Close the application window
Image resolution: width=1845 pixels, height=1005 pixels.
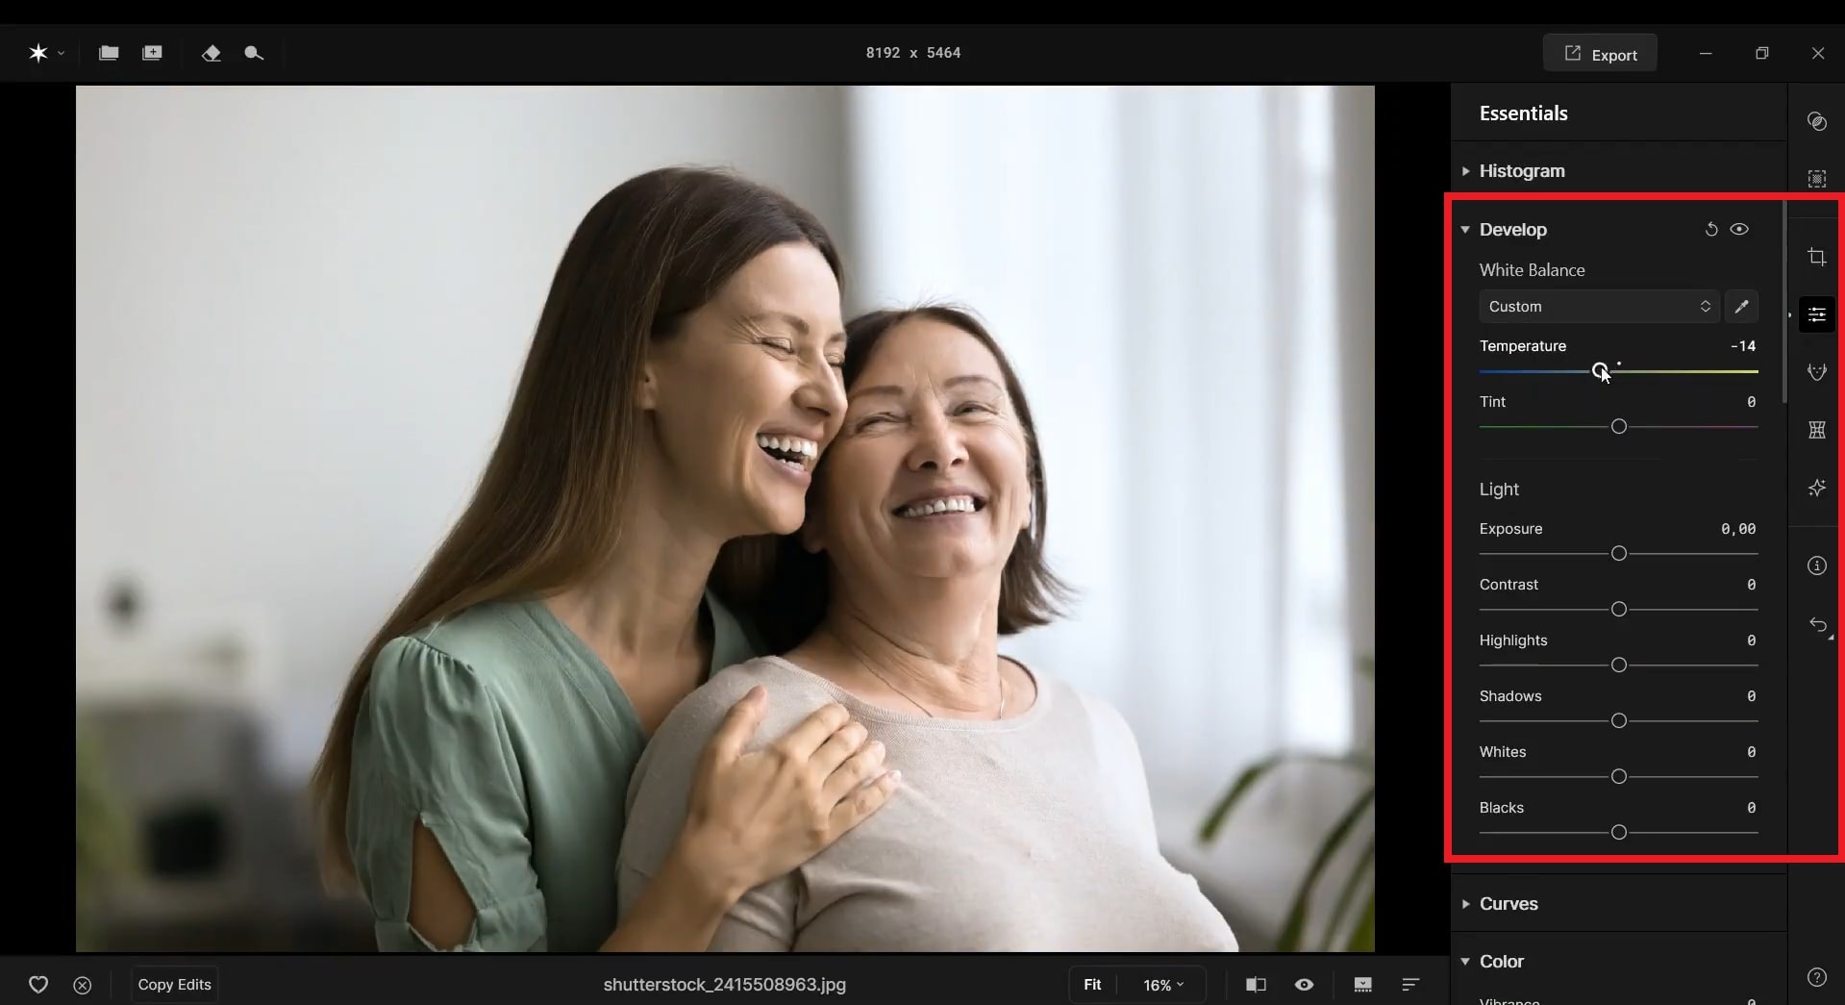1817,54
